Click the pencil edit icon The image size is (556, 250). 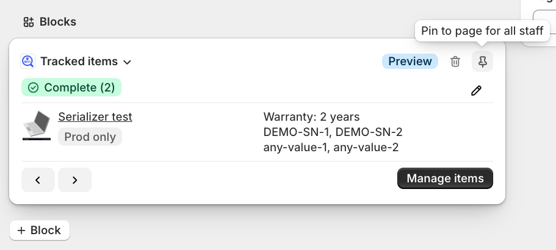coord(476,90)
